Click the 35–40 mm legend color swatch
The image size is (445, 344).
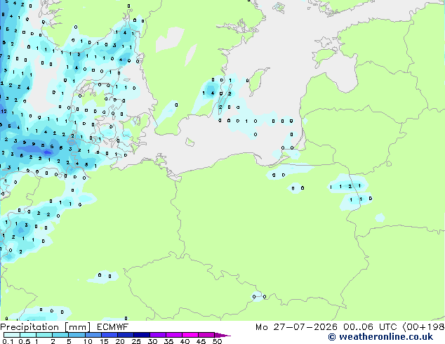[174, 335]
